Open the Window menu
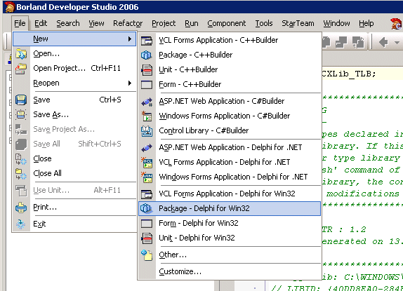 coord(336,23)
